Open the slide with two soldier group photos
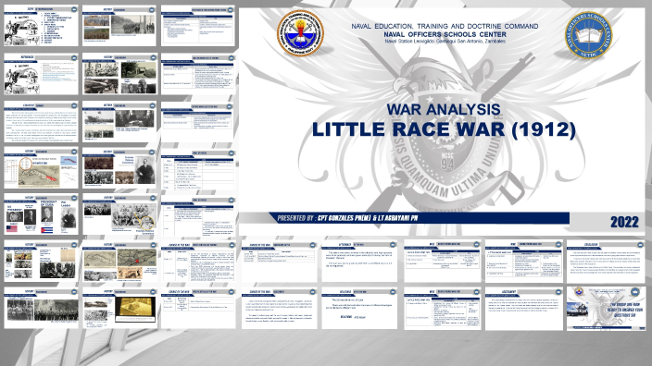 click(x=41, y=309)
